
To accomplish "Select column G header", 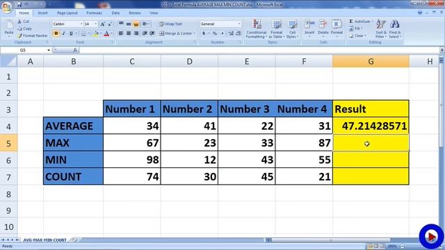I will point(371,61).
